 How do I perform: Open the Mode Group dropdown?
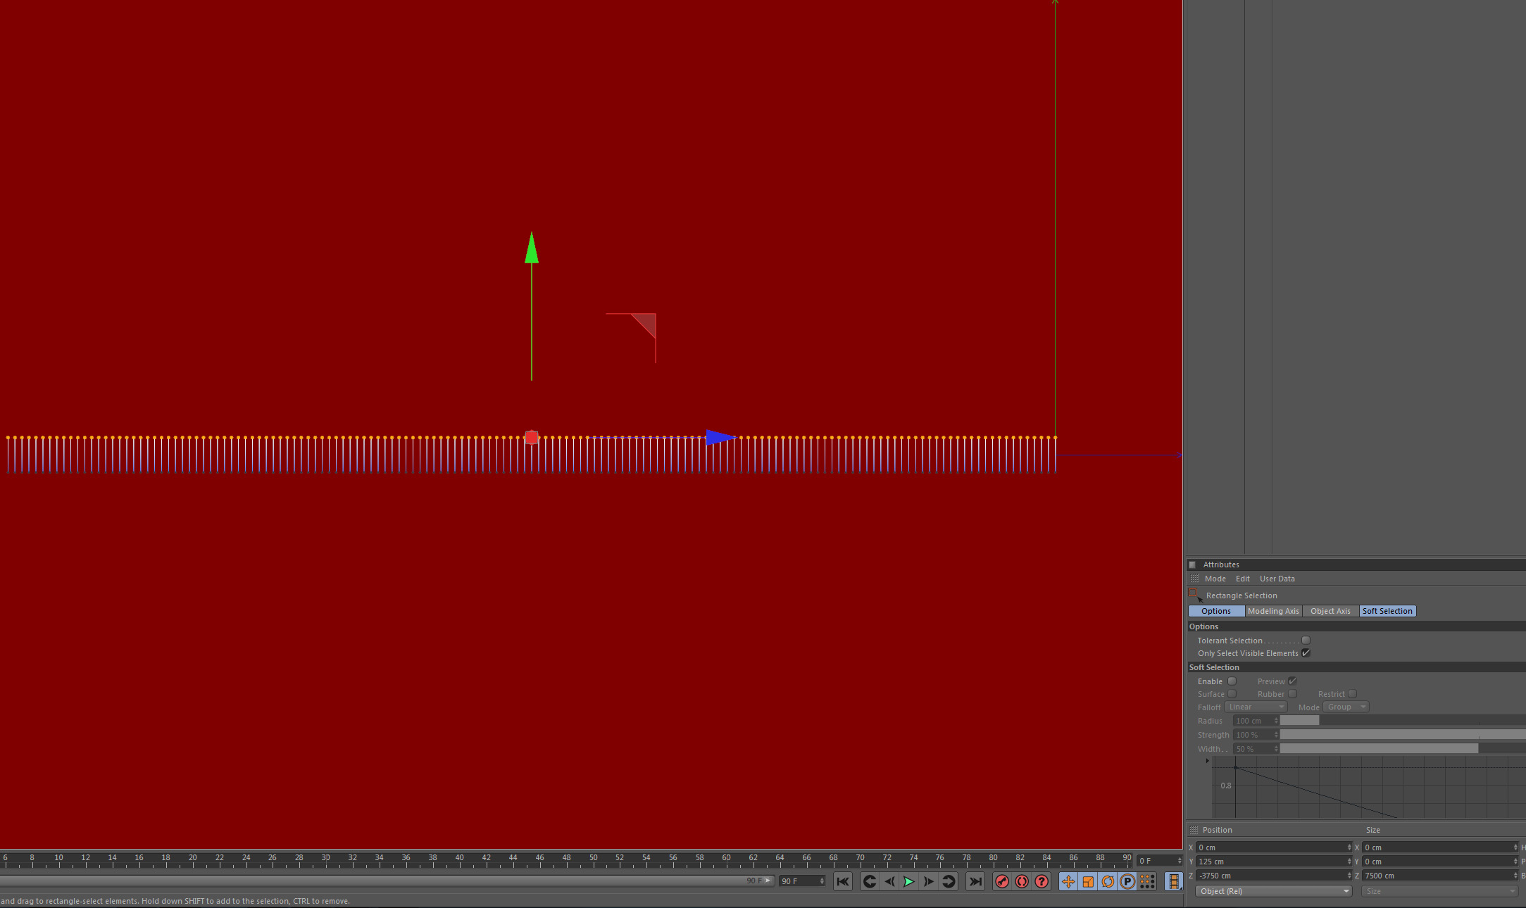pos(1345,707)
